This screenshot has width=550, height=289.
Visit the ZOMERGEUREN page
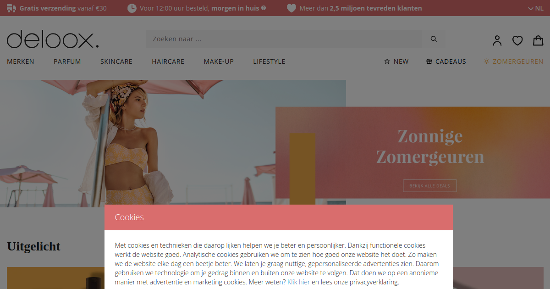click(513, 61)
